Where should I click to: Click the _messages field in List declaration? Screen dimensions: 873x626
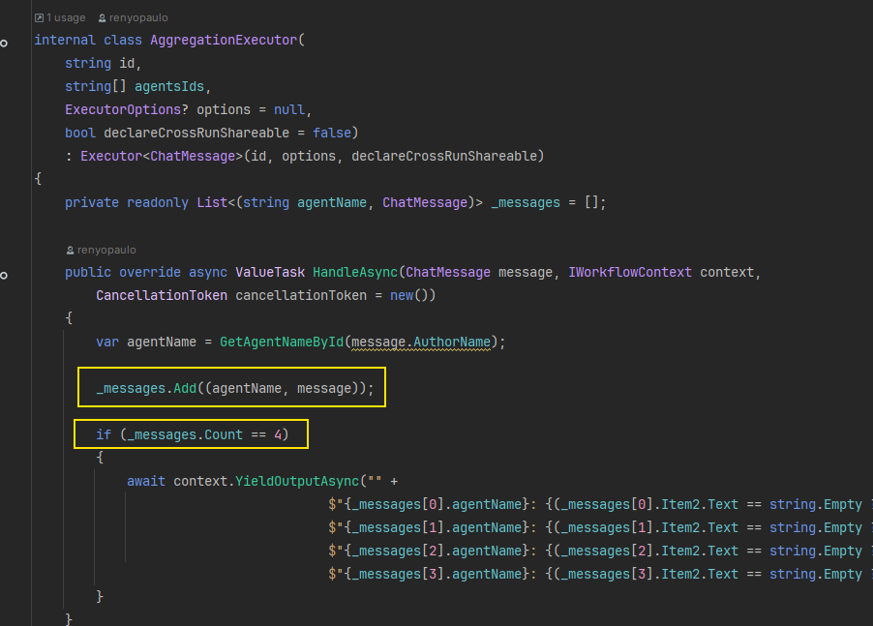pos(526,202)
